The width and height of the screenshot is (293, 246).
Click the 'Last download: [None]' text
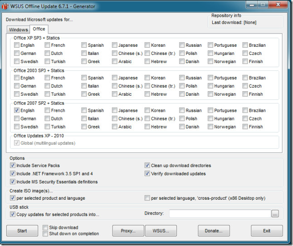pyautogui.click(x=234, y=22)
